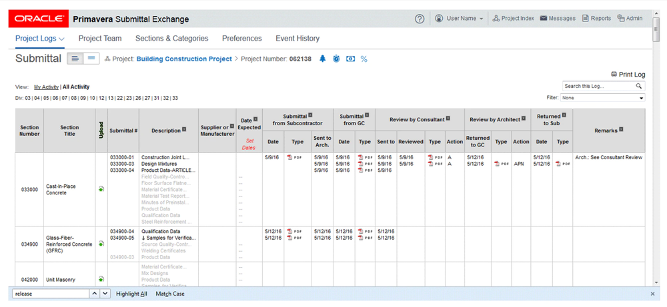Image resolution: width=667 pixels, height=307 pixels.
Task: Open architect review PDF next to APN
Action: click(x=501, y=164)
